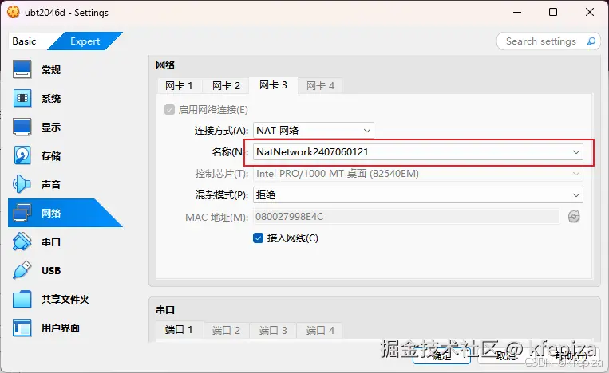The width and height of the screenshot is (609, 373).
Task: Open the 控制芯片 Intel PRO/1000 MT dropdown
Action: (x=418, y=173)
